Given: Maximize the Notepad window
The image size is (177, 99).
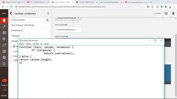Looking at the screenshot, I should (x=155, y=40).
